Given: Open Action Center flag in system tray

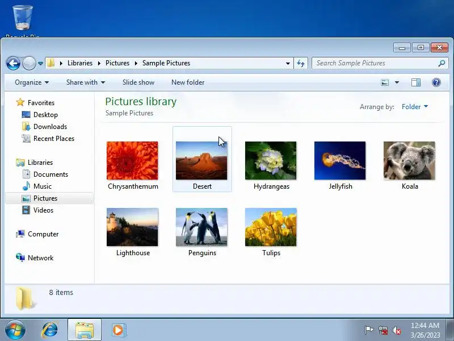Looking at the screenshot, I should [x=369, y=330].
